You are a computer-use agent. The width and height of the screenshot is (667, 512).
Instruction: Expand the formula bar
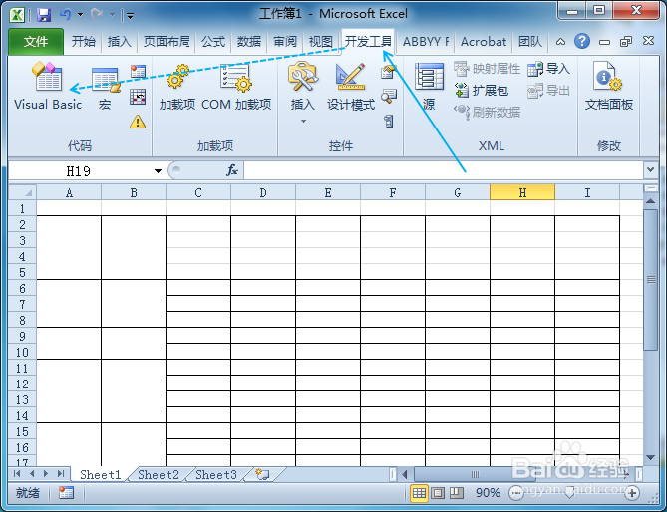click(650, 170)
